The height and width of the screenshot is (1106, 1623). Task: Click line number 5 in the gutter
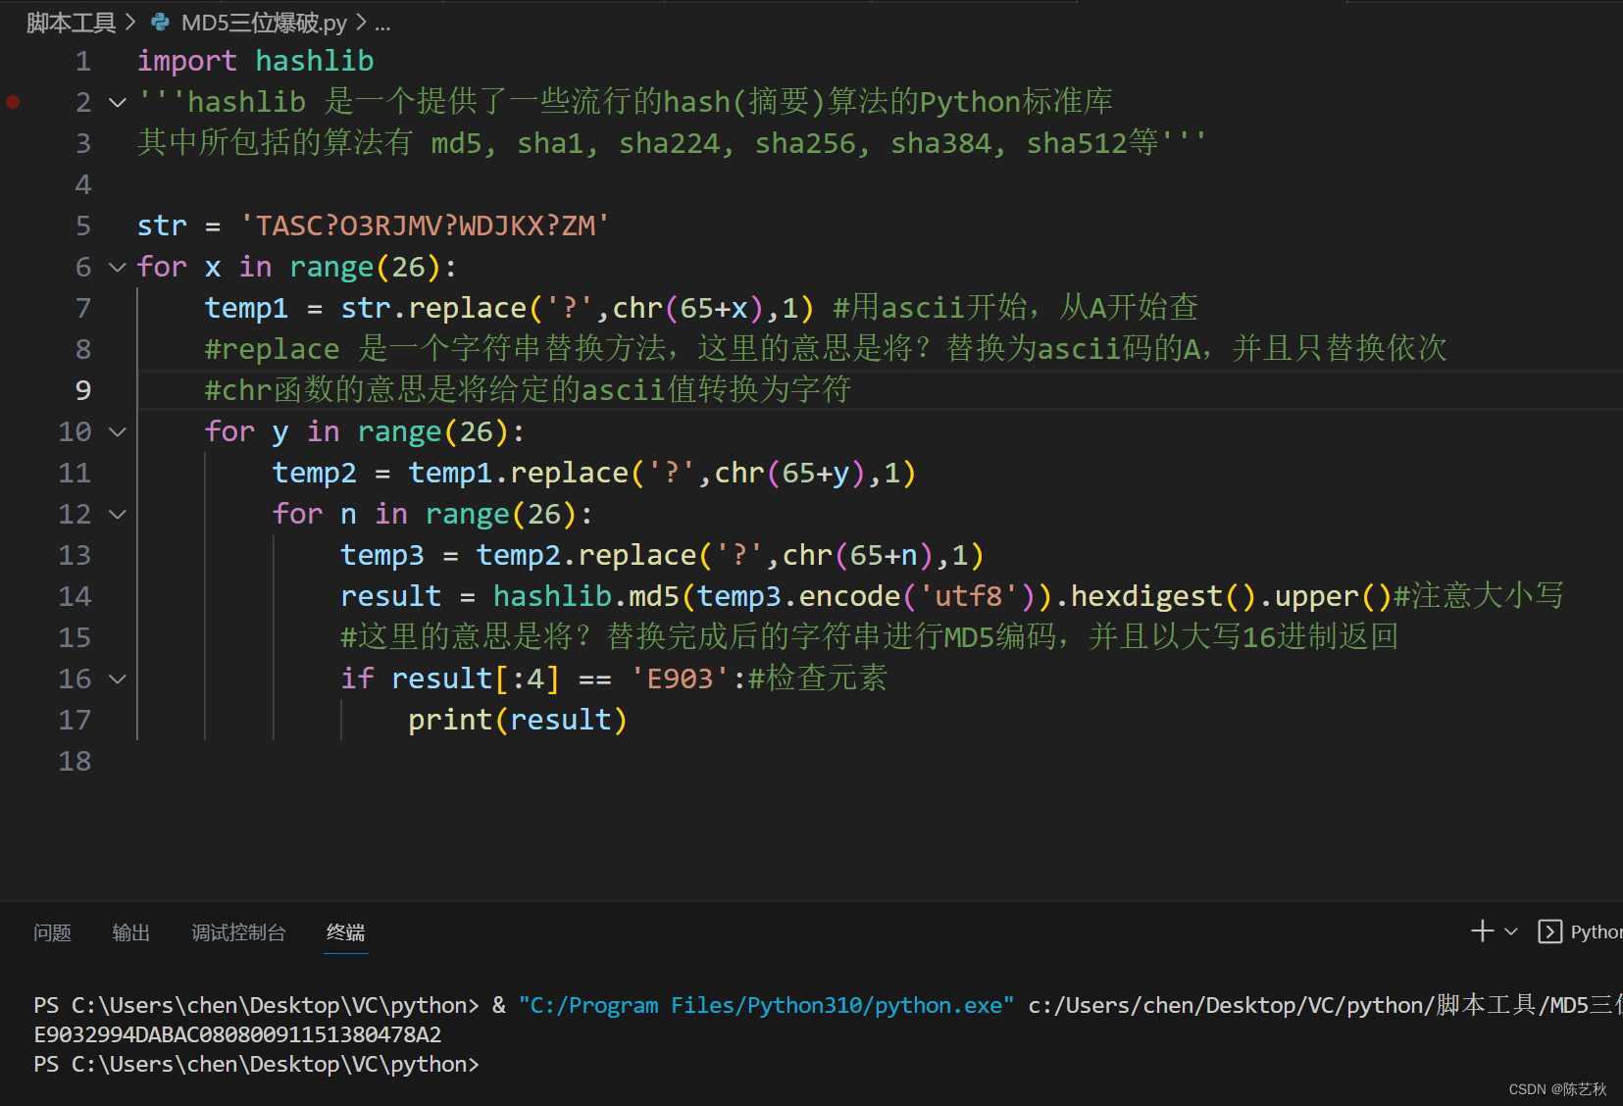coord(83,226)
